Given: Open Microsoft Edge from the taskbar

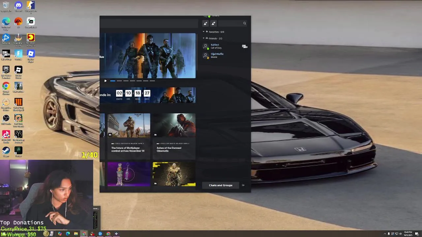Looking at the screenshot, I should [68, 234].
